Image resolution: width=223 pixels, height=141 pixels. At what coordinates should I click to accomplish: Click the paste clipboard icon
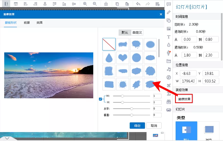127,4
